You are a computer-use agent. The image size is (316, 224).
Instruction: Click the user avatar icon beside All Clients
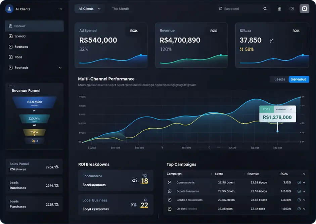(9, 9)
